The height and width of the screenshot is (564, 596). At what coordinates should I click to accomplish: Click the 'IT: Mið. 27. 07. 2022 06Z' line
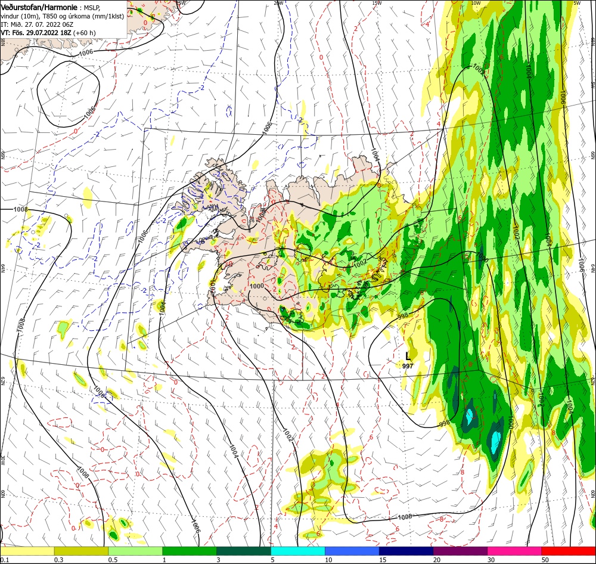(37, 24)
